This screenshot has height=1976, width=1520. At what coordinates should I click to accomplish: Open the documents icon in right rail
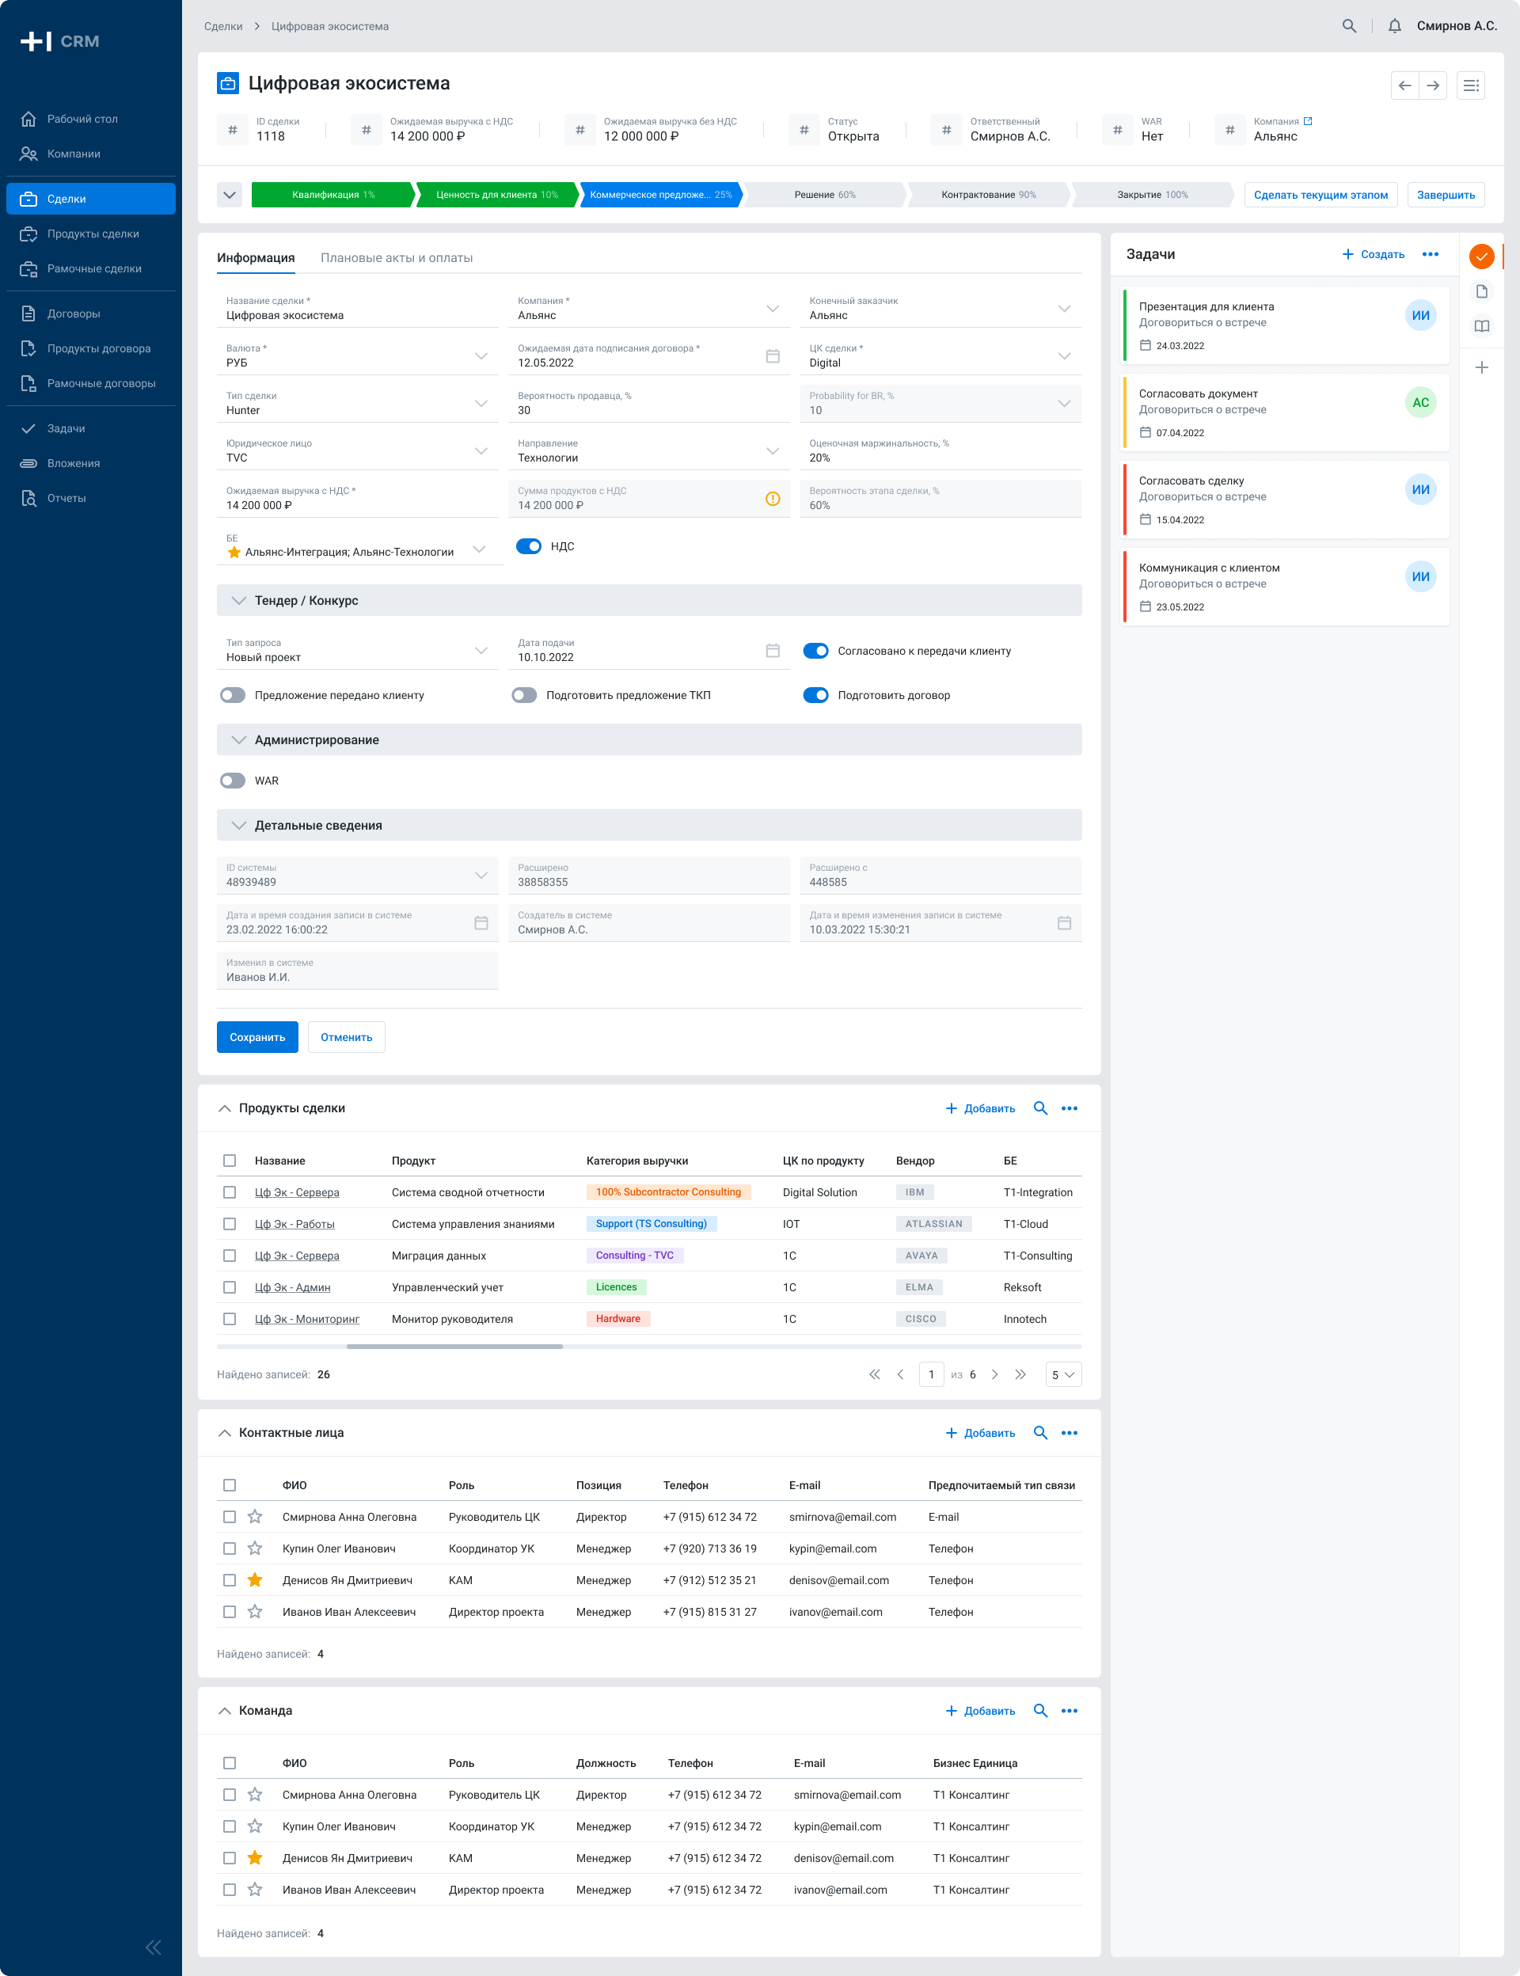tap(1481, 291)
